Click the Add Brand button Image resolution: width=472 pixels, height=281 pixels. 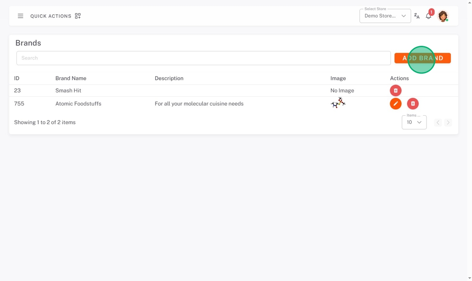[x=422, y=58]
